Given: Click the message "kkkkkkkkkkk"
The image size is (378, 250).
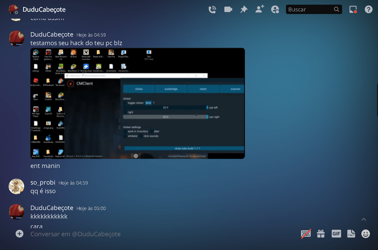Looking at the screenshot, I should click(49, 217).
